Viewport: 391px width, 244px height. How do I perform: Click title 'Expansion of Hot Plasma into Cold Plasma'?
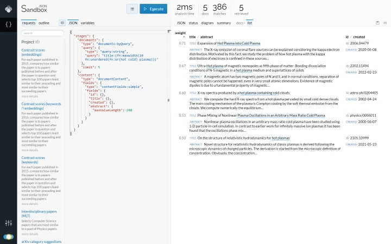tap(229, 43)
